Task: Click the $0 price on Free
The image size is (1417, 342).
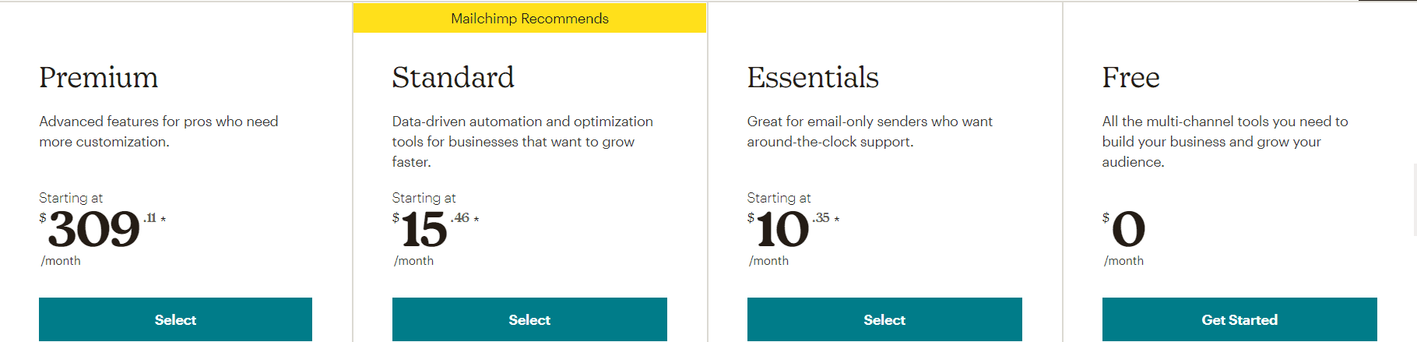Action: 1128,230
